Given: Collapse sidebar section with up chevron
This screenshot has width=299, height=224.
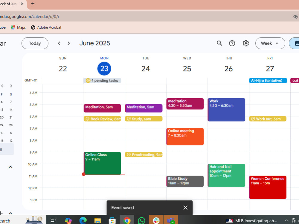Looking at the screenshot, I should [10, 167].
